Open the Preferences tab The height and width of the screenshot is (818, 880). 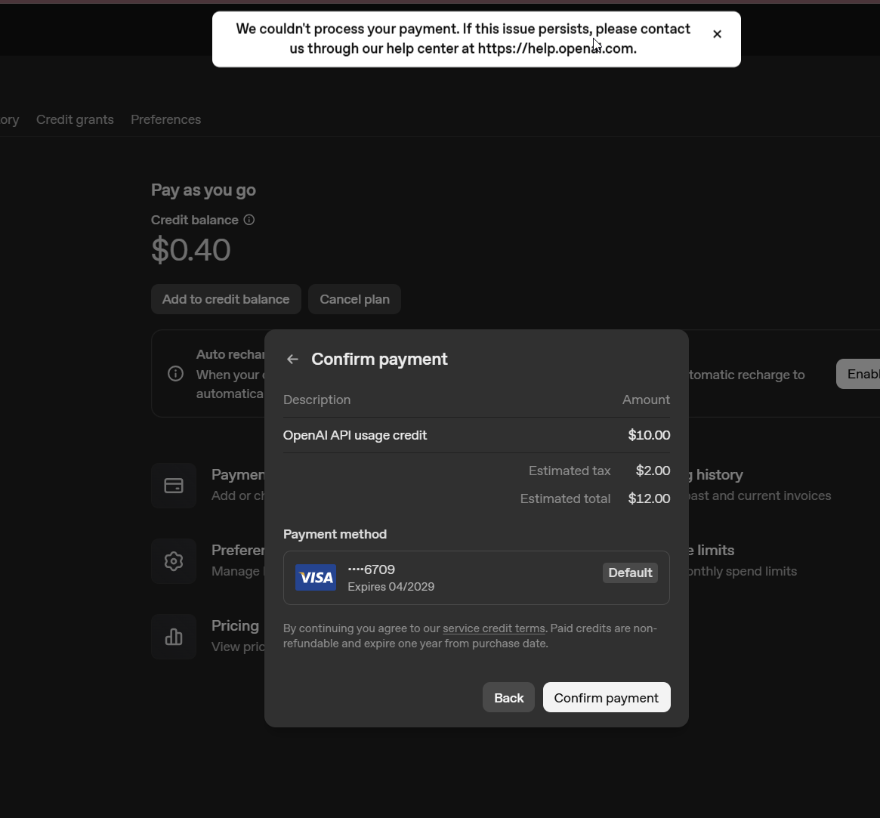point(165,119)
